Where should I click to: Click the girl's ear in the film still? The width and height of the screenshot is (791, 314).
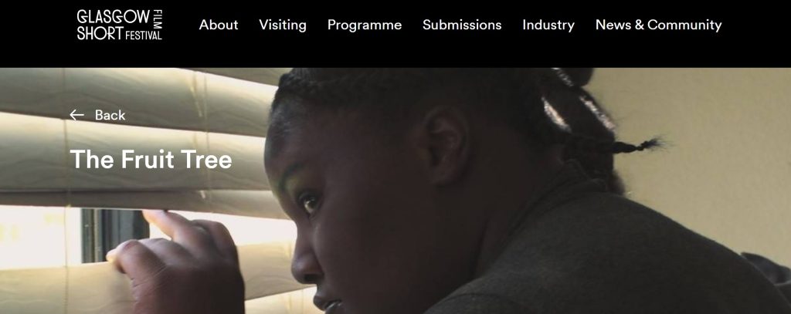click(446, 147)
